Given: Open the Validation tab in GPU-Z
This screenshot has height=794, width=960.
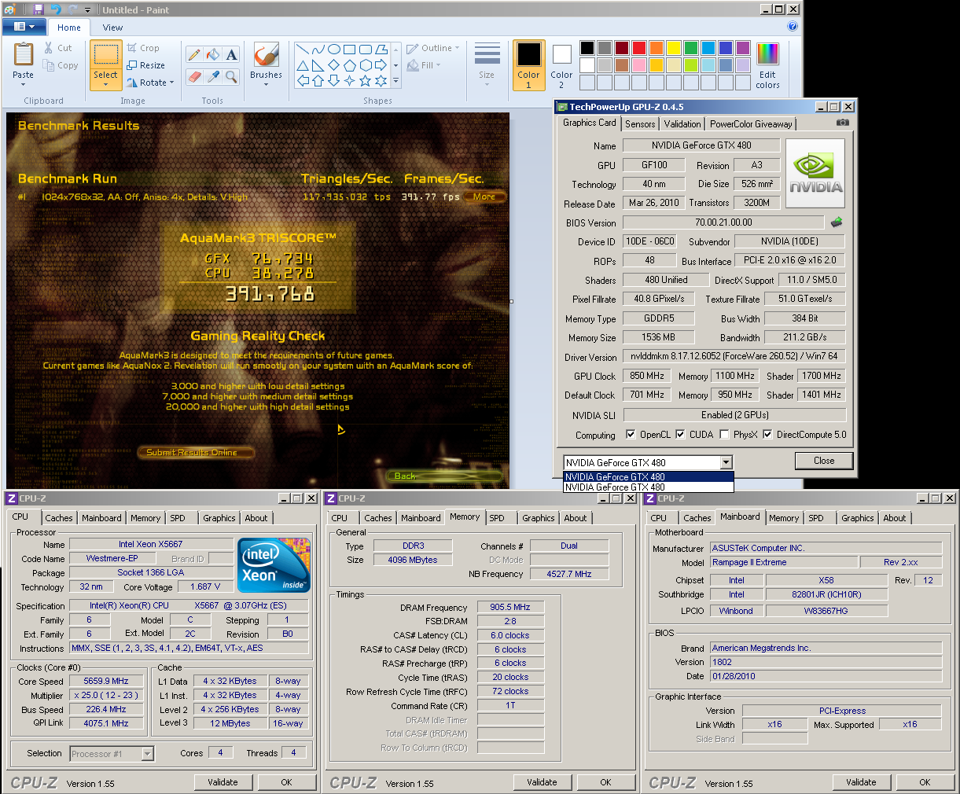Looking at the screenshot, I should click(x=682, y=124).
